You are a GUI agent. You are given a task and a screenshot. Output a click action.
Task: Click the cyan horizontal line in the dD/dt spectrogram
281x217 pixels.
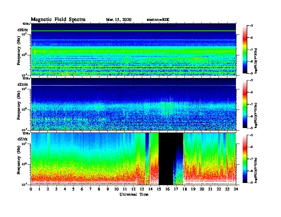tap(133, 85)
